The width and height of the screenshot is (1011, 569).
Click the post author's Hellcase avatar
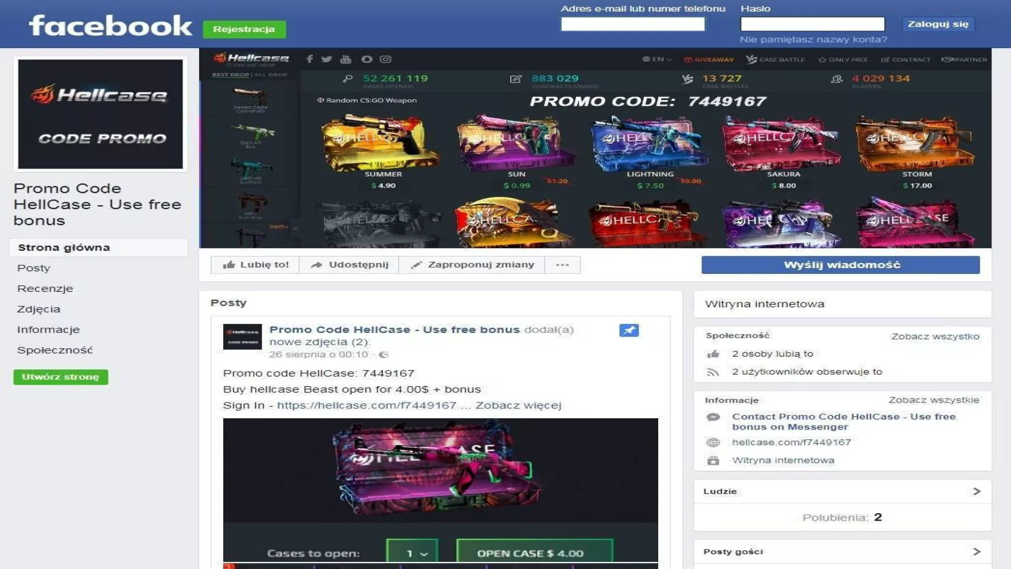coord(242,337)
